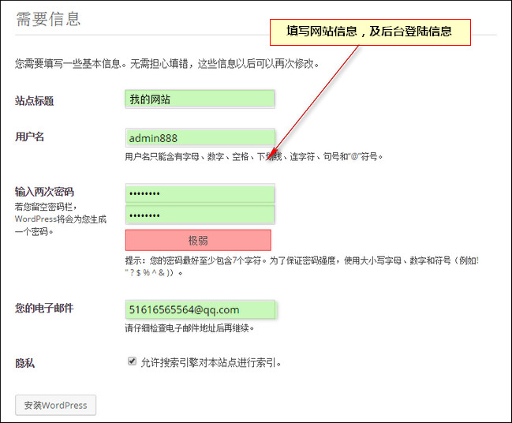Viewport: 512px width, 423px height.
Task: Click the first password input field
Action: (x=200, y=193)
